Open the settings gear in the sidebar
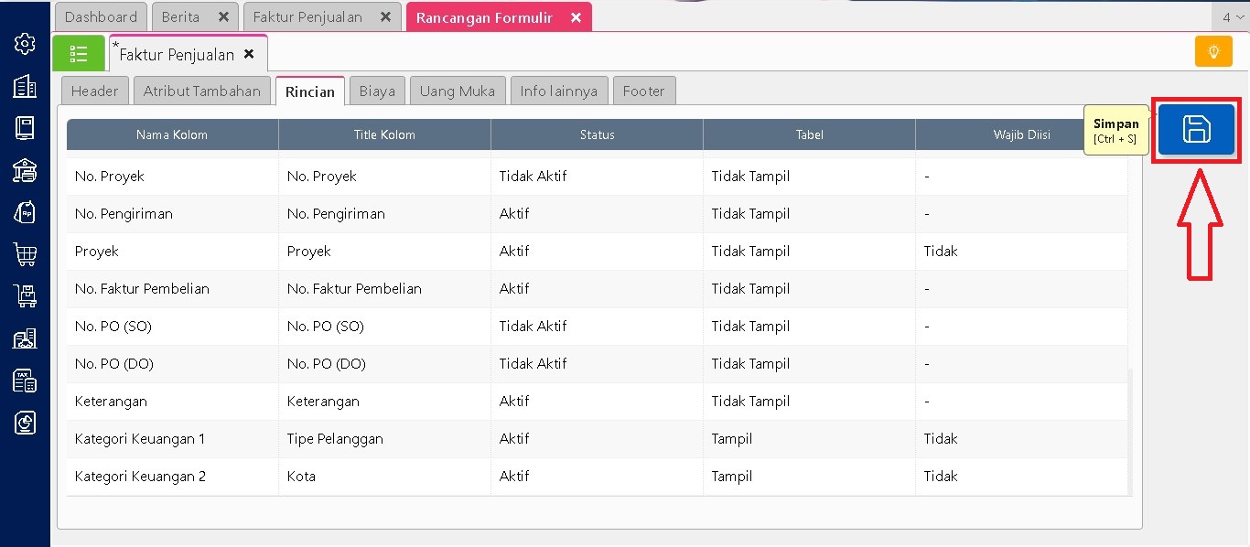 pos(25,43)
